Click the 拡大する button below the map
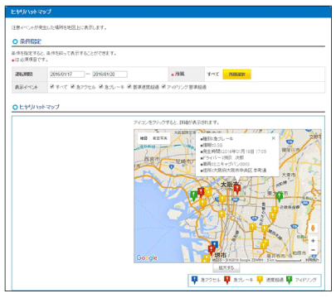 click(x=226, y=267)
